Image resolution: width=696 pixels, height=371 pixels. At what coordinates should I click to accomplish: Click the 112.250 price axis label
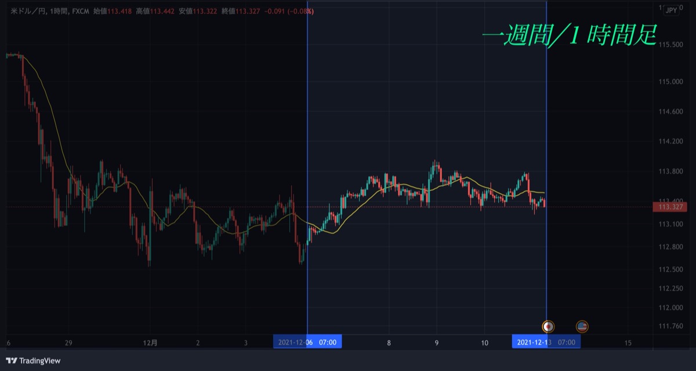click(x=670, y=289)
